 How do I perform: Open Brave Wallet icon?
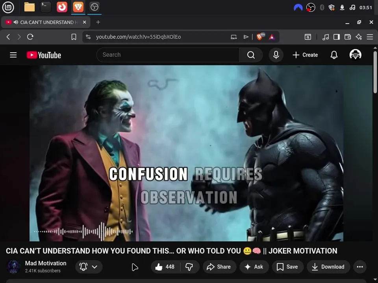point(348,37)
